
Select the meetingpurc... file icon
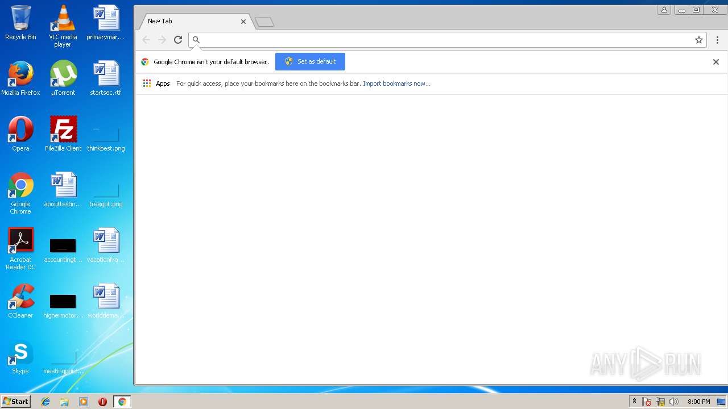coord(63,362)
